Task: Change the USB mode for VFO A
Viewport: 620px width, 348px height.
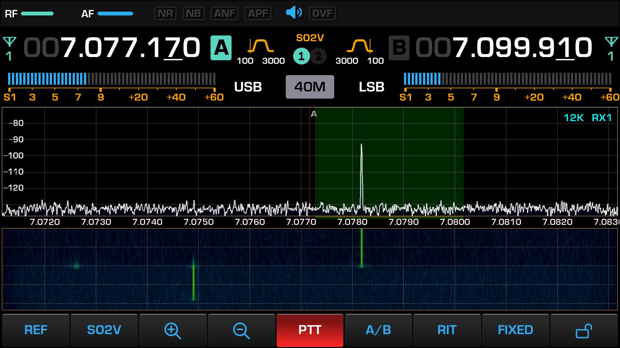Action: click(x=248, y=87)
